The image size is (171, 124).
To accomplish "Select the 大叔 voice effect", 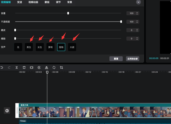I will click(72, 47).
